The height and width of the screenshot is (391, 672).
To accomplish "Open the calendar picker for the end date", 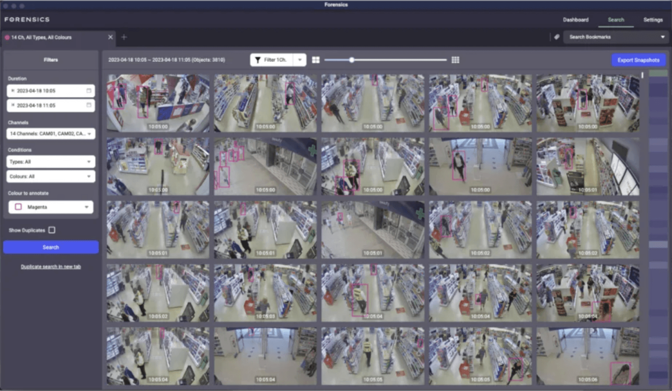I will (89, 105).
